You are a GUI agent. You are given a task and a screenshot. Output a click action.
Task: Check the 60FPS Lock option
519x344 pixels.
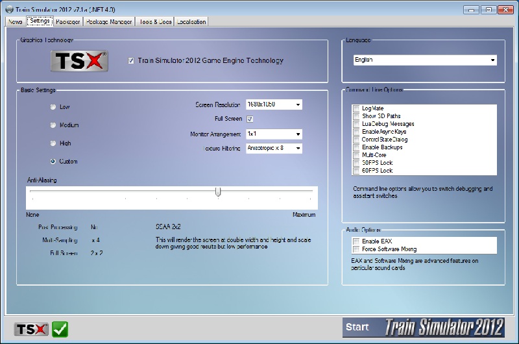tap(356, 171)
